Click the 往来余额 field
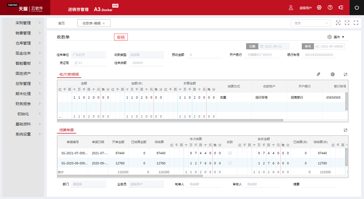Viewport: 364px width, 199px height. pyautogui.click(x=146, y=63)
